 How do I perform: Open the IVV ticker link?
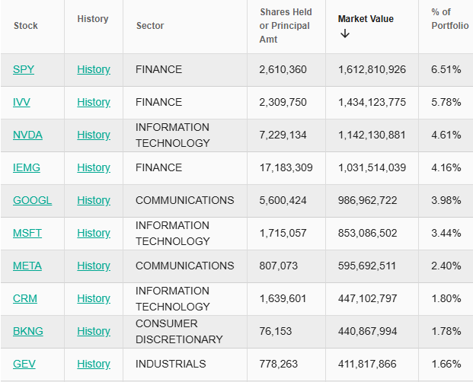pyautogui.click(x=21, y=102)
